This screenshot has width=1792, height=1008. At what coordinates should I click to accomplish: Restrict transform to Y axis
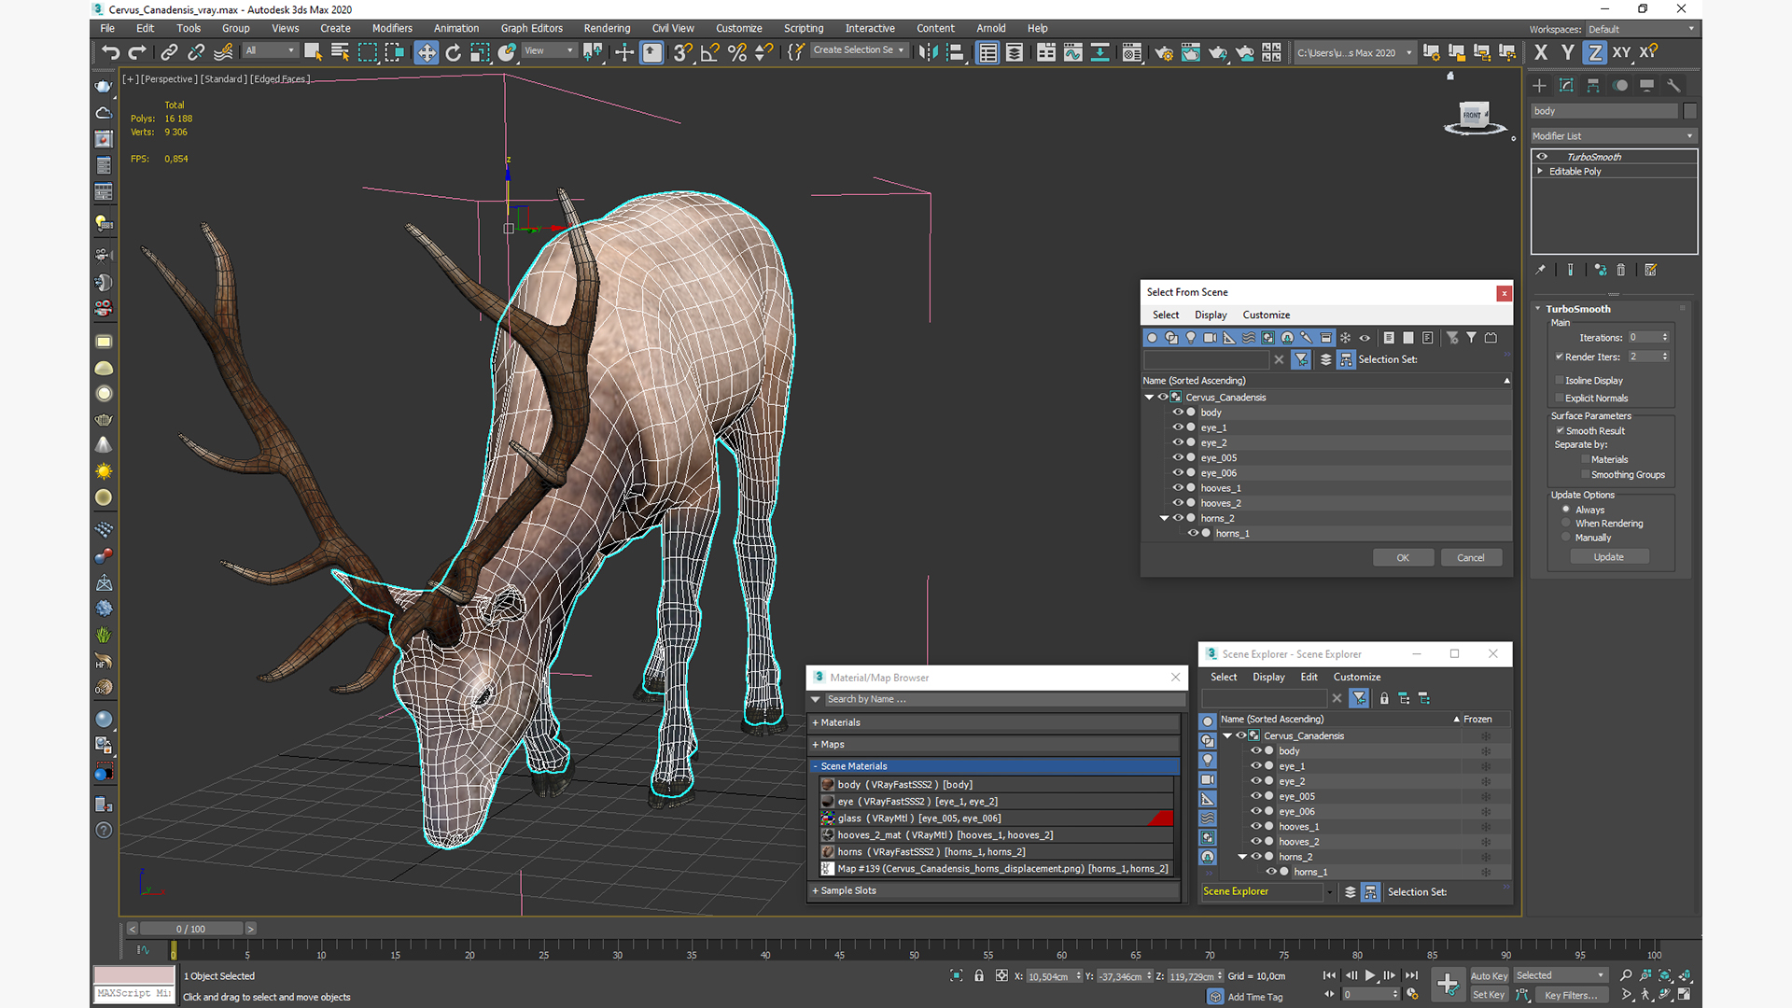pyautogui.click(x=1568, y=52)
